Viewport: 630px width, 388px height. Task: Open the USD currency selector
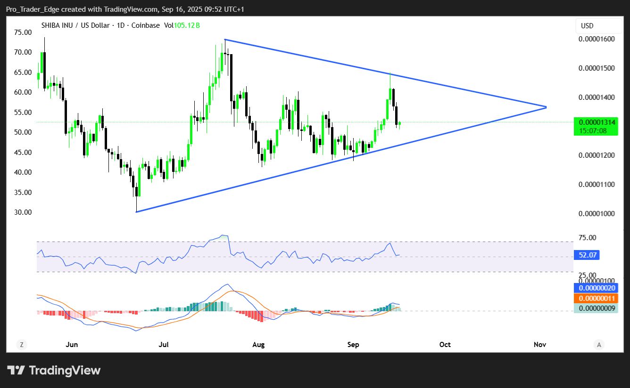599,26
